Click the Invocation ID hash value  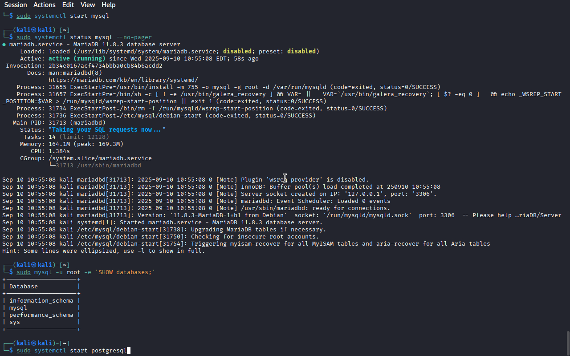[x=106, y=66]
